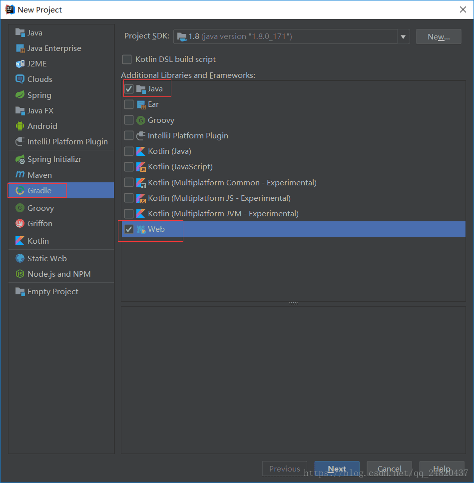Click the Clouds speech-bubble icon
Image resolution: width=474 pixels, height=483 pixels.
coord(20,79)
